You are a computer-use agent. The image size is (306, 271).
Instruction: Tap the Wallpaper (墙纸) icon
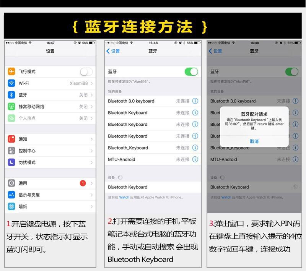pyautogui.click(x=11, y=206)
